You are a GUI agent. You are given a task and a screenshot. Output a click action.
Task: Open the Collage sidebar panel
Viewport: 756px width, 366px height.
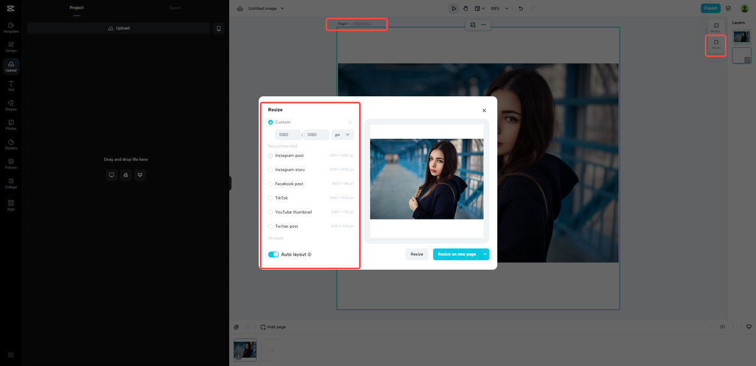11,183
